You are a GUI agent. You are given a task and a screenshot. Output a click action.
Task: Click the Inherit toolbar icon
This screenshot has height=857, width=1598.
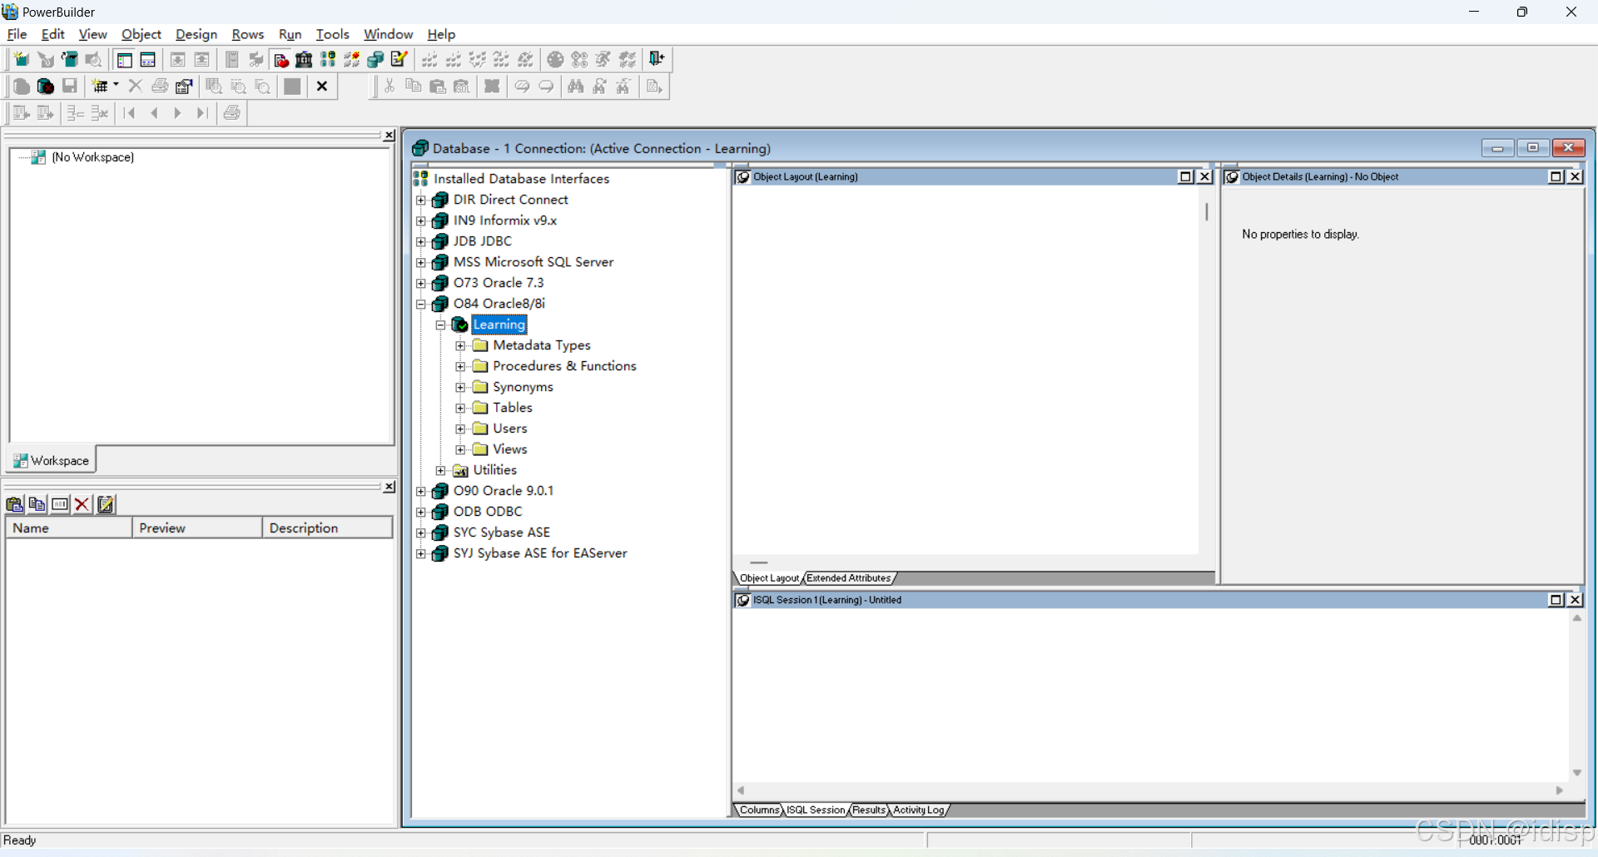point(46,59)
